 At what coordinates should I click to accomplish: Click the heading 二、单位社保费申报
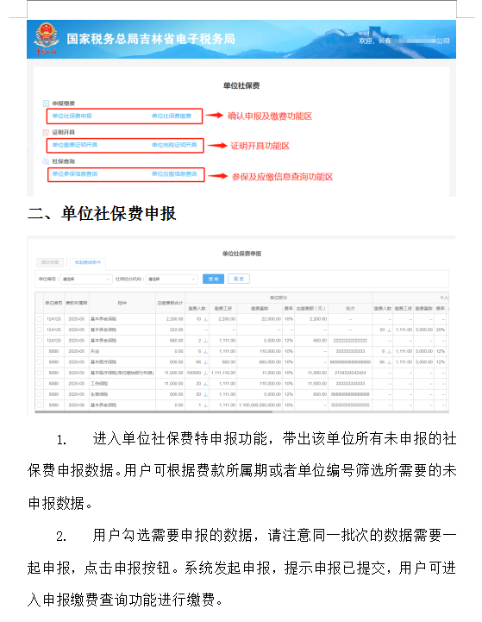point(102,213)
